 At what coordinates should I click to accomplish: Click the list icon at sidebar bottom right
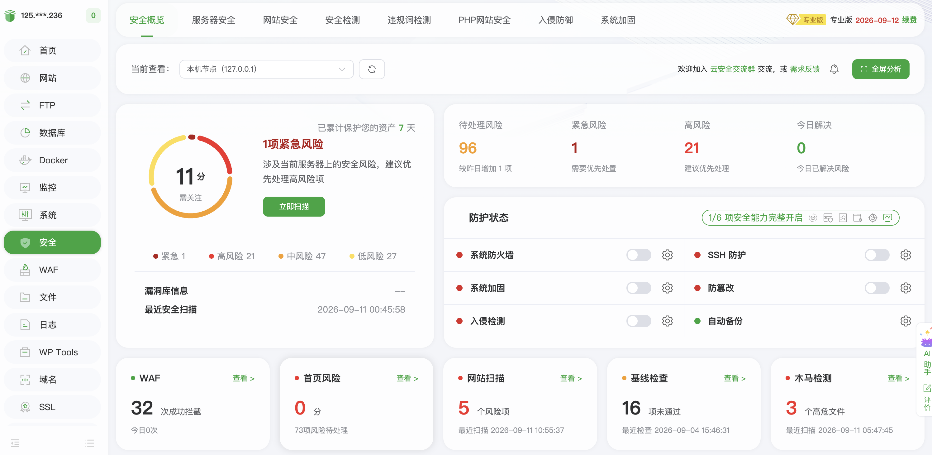pyautogui.click(x=89, y=443)
